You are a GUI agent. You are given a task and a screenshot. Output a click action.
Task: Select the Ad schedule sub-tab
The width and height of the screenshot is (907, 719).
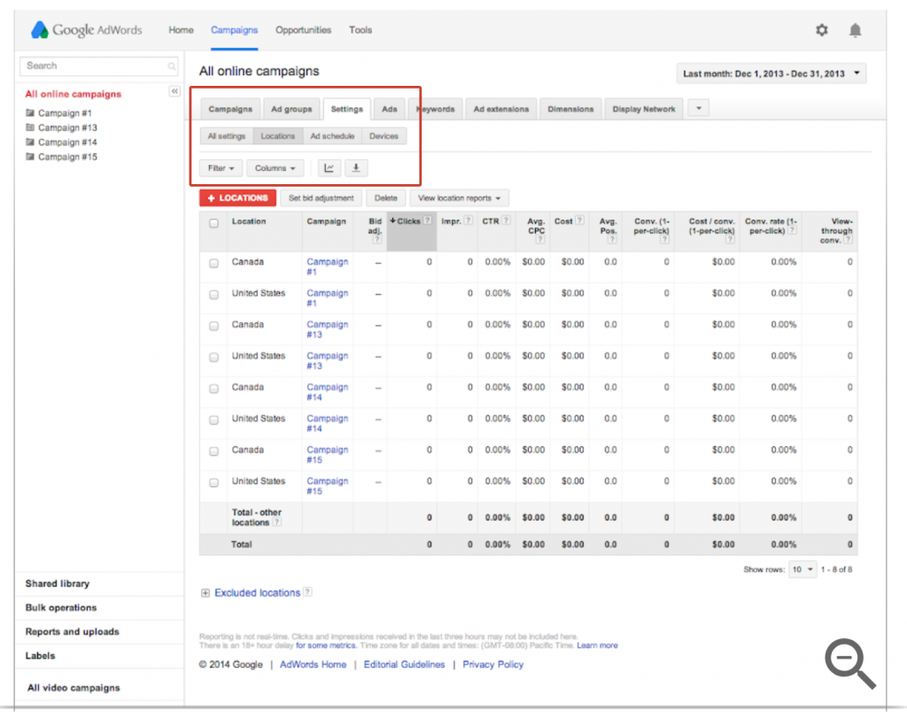coord(332,136)
